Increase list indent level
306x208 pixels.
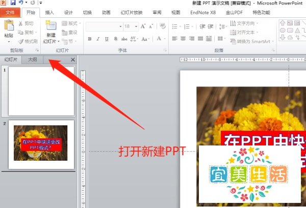point(210,26)
